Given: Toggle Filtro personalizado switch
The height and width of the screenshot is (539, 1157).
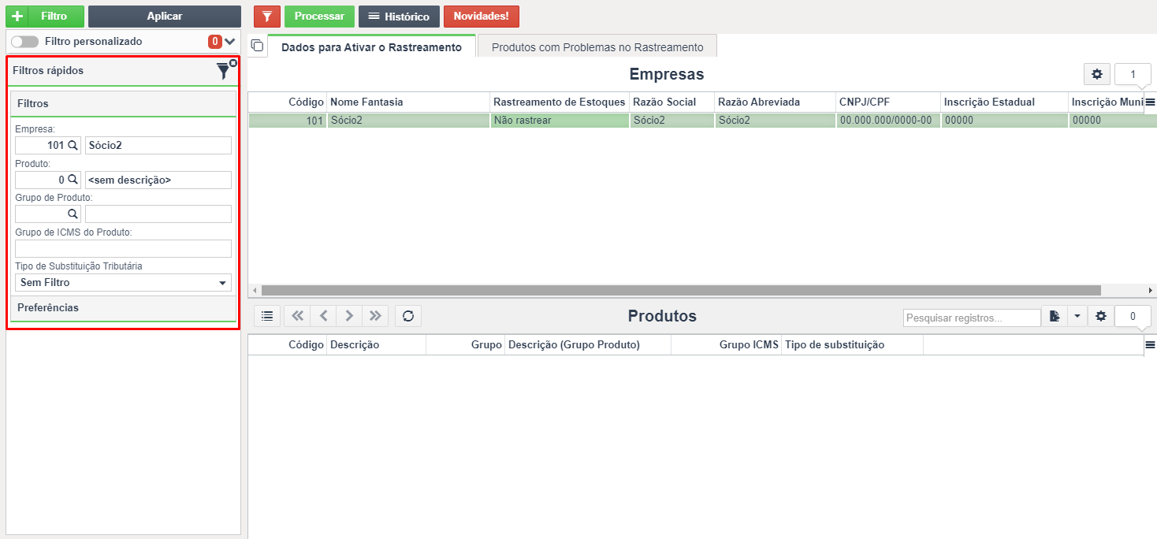Looking at the screenshot, I should click(x=24, y=42).
